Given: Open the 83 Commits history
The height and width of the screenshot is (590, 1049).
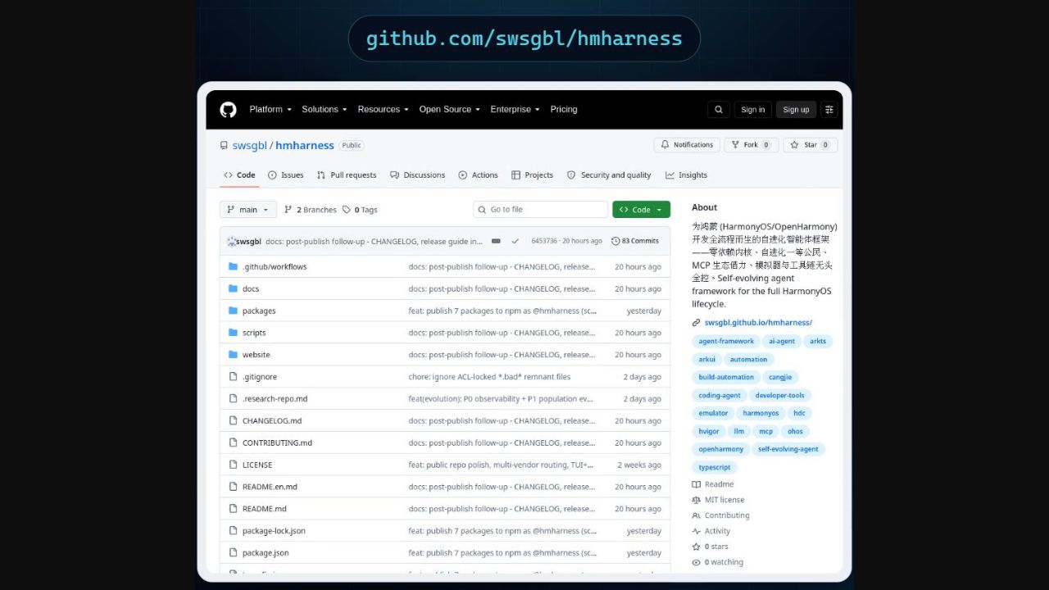Looking at the screenshot, I should pos(634,241).
